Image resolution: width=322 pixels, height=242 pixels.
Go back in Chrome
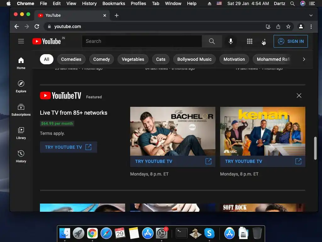(x=17, y=26)
